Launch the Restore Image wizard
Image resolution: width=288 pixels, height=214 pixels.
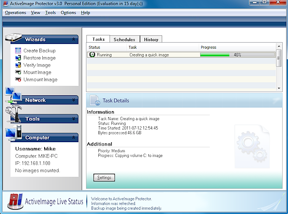39,58
